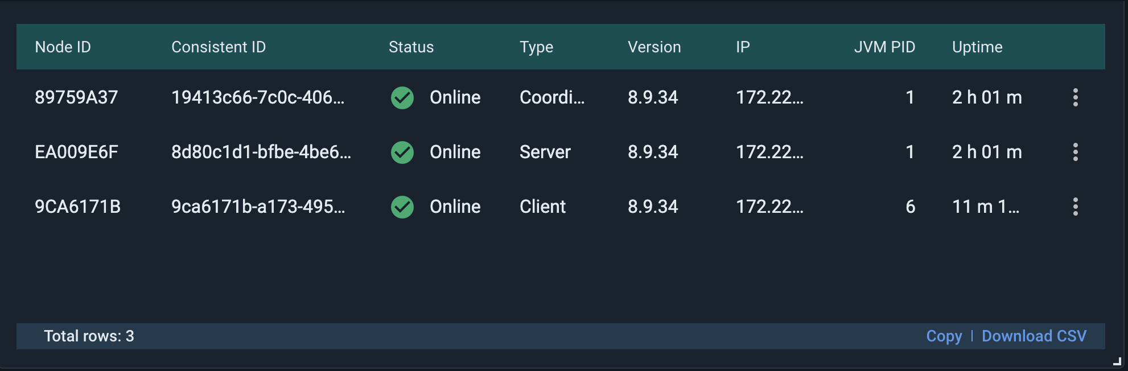Sort by the Version column header
Screen dimensions: 1128x371
654,47
